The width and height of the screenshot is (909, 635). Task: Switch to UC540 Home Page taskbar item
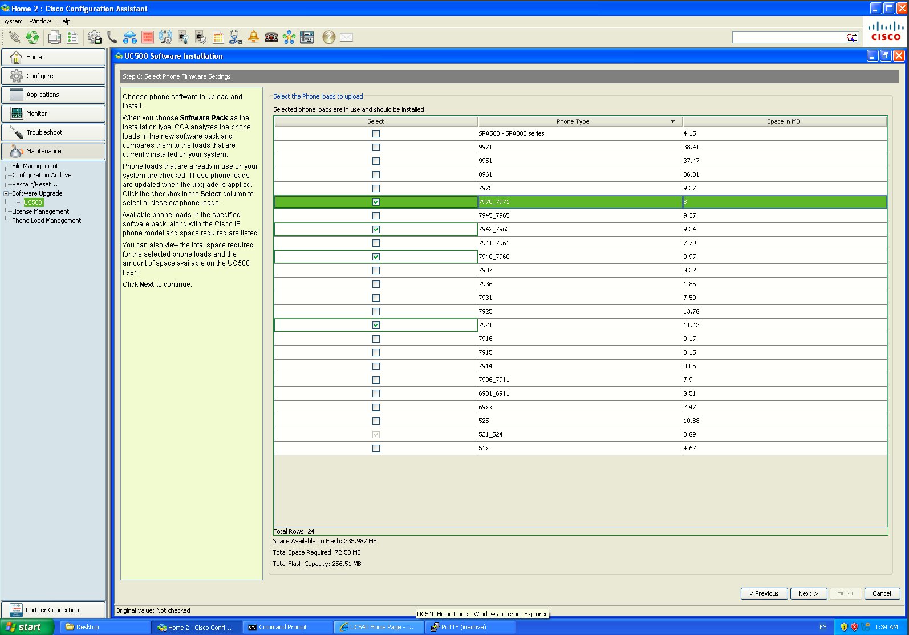(x=379, y=627)
